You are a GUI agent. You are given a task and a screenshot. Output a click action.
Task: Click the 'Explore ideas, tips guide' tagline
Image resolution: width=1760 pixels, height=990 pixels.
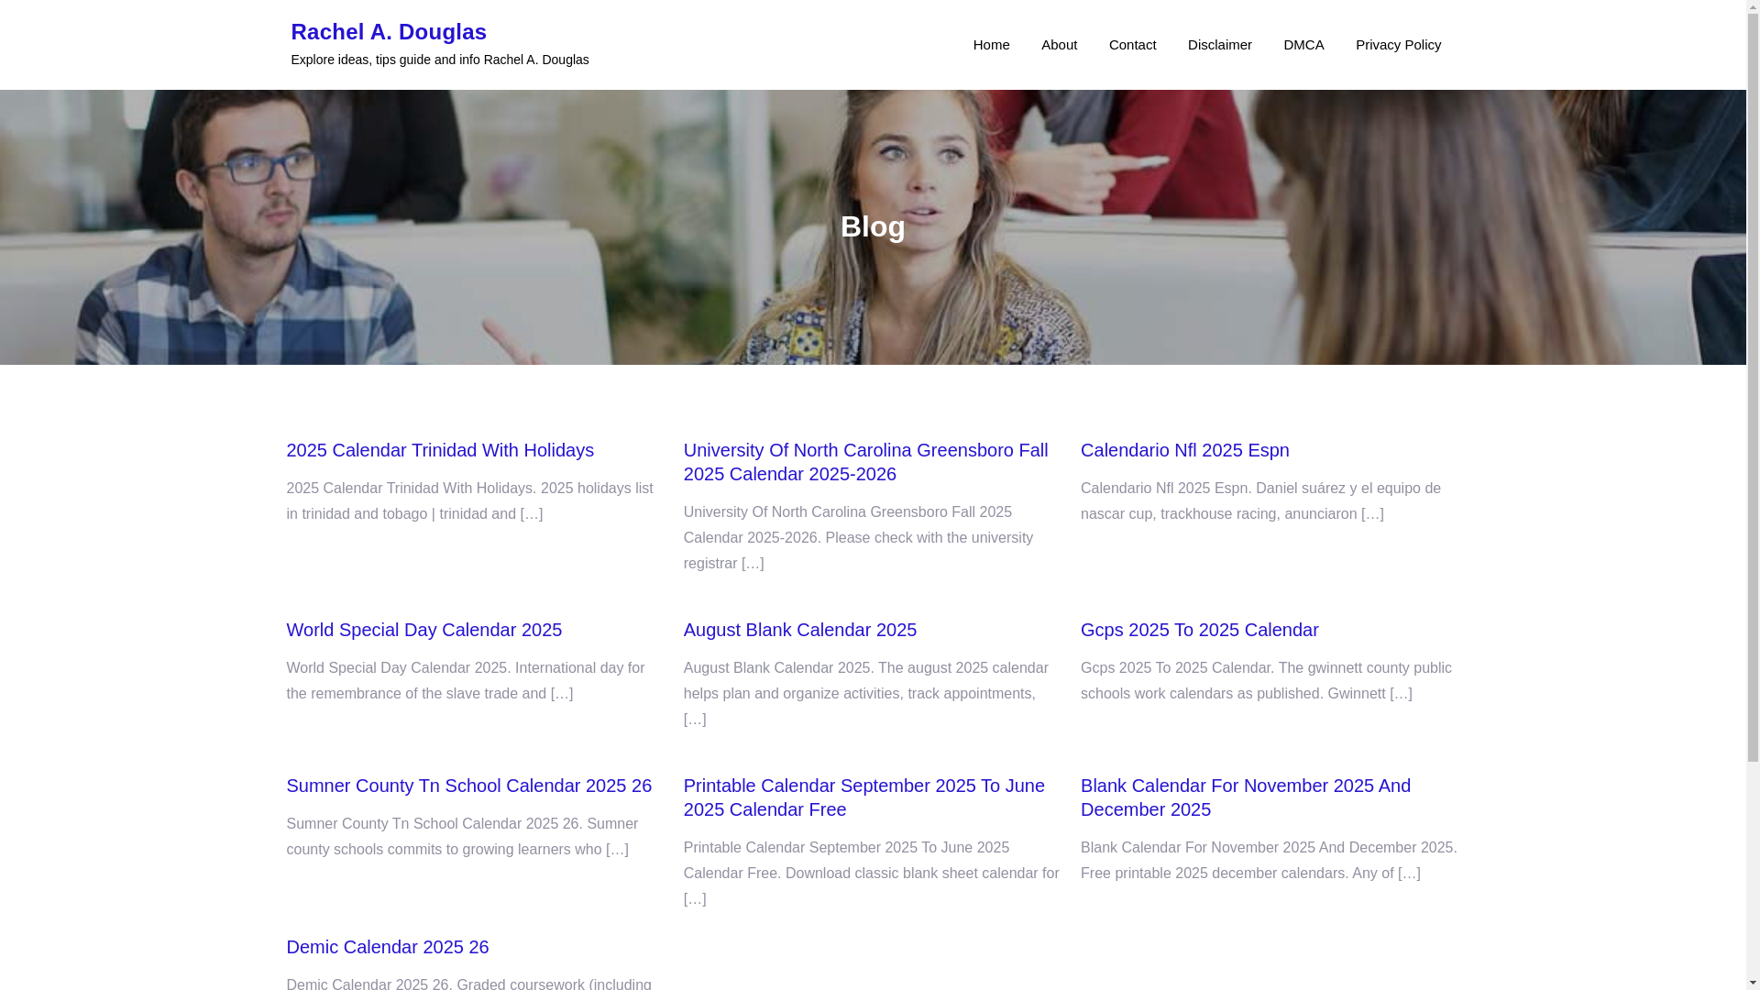(440, 60)
